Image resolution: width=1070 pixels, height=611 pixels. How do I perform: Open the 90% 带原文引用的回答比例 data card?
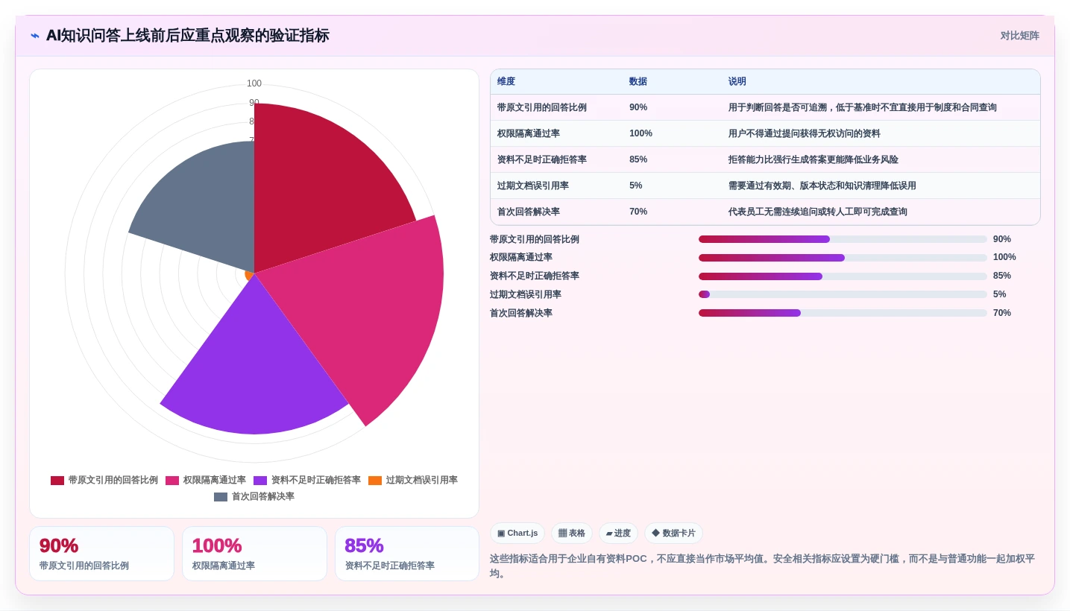(x=101, y=554)
